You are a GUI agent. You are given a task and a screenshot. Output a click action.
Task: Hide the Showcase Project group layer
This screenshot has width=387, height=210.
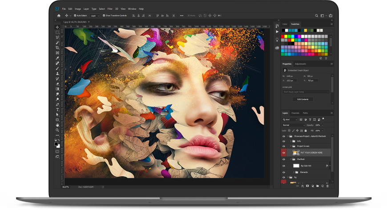click(x=284, y=136)
